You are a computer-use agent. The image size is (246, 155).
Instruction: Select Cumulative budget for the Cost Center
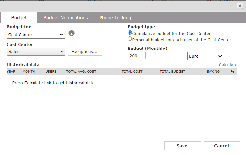(x=130, y=33)
